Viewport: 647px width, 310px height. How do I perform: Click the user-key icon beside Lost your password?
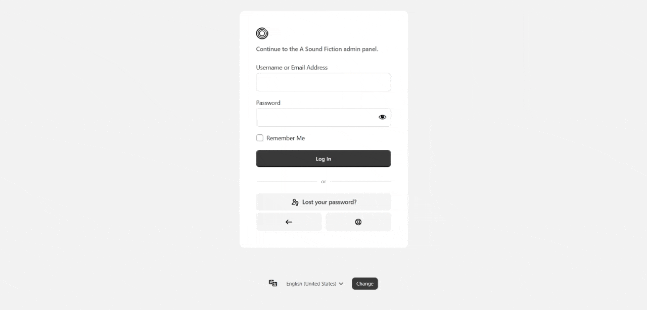(295, 202)
